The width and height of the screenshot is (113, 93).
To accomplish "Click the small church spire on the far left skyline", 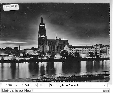I will point(20,48).
